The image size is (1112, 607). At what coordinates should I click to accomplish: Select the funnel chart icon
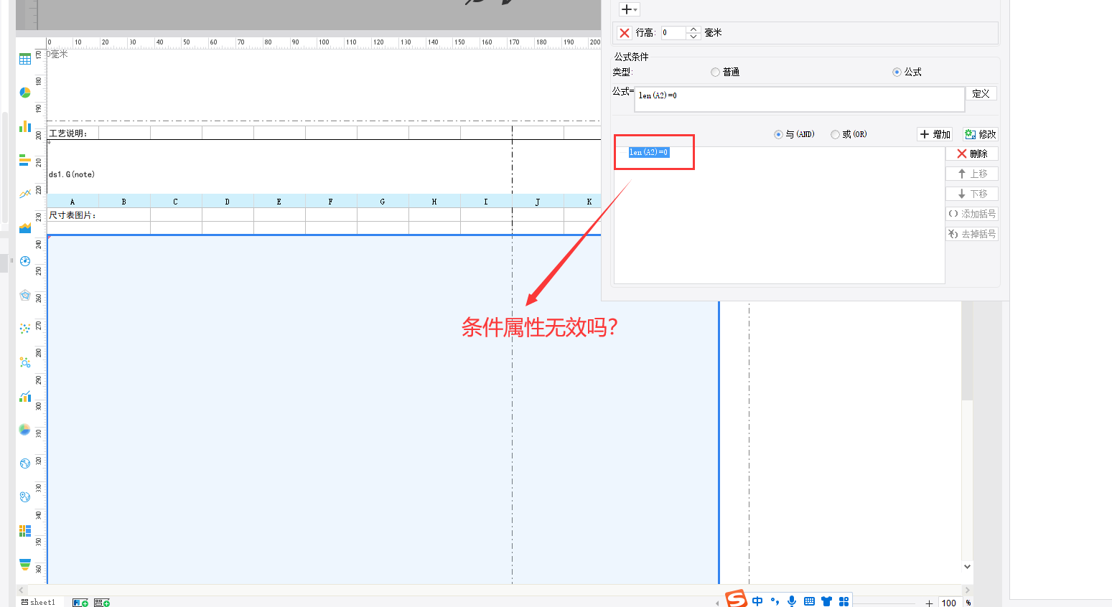(25, 565)
